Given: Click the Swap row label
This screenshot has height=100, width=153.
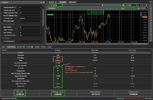Looking at the screenshot, I should click(x=21, y=60).
